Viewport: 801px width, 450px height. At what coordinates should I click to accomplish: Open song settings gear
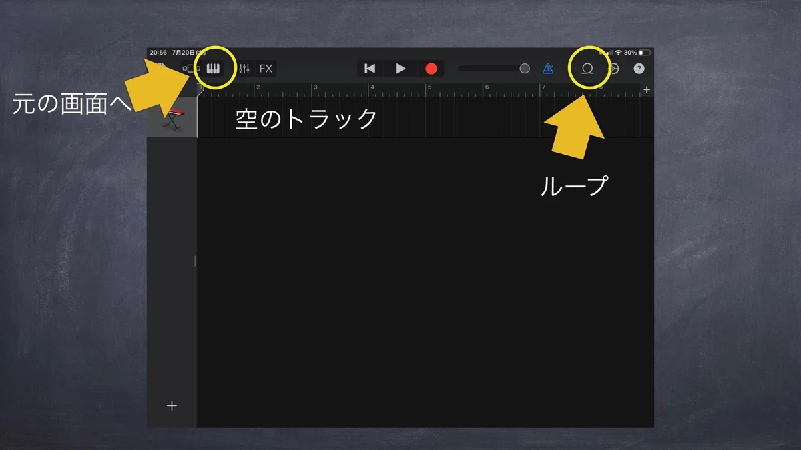pos(614,69)
